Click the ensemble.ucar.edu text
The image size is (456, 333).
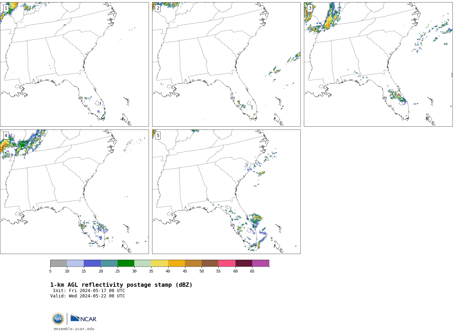(74, 329)
